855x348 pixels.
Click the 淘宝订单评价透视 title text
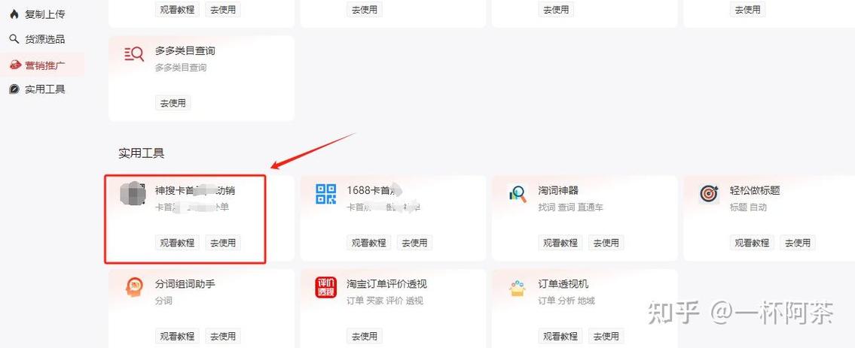click(386, 284)
